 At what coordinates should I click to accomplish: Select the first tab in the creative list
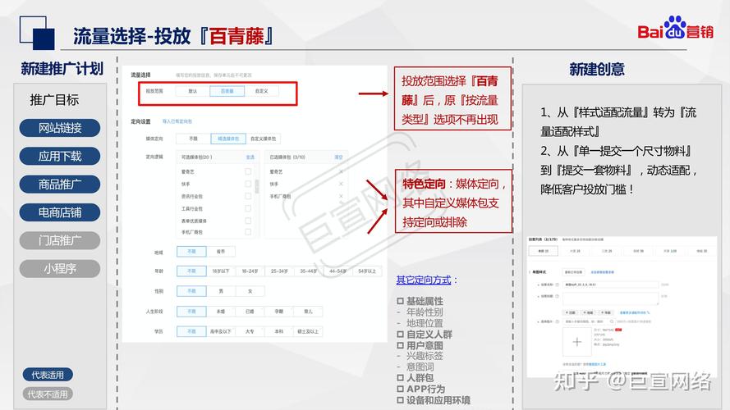pos(544,251)
